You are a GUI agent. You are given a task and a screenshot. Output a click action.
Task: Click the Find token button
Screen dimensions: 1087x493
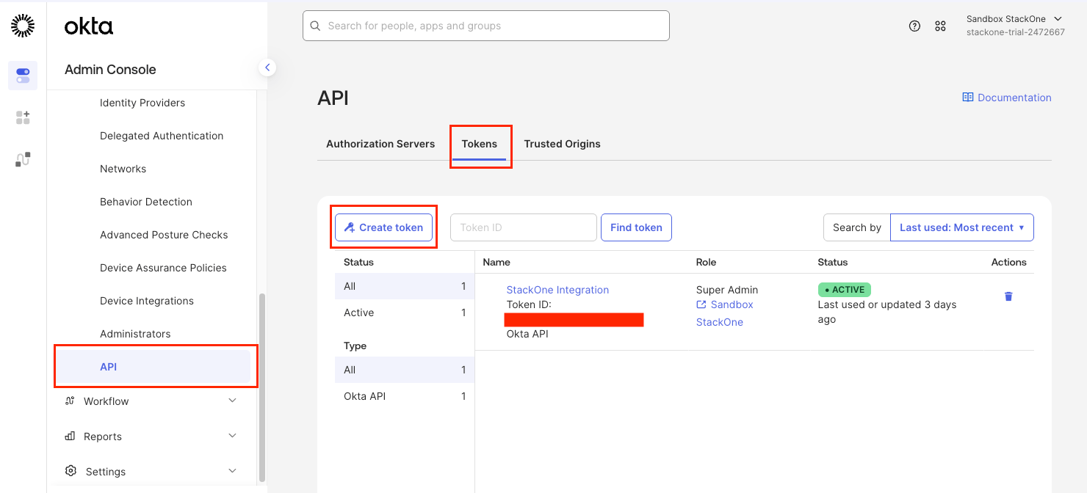[636, 227]
